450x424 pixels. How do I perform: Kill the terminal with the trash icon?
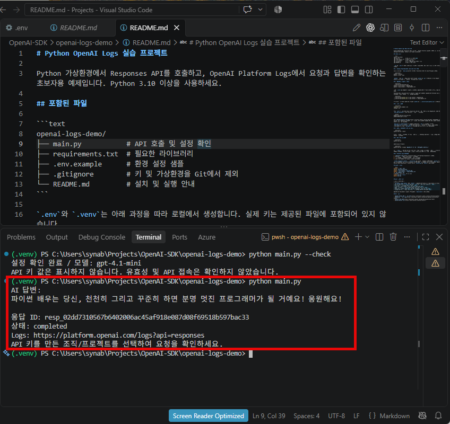click(393, 237)
